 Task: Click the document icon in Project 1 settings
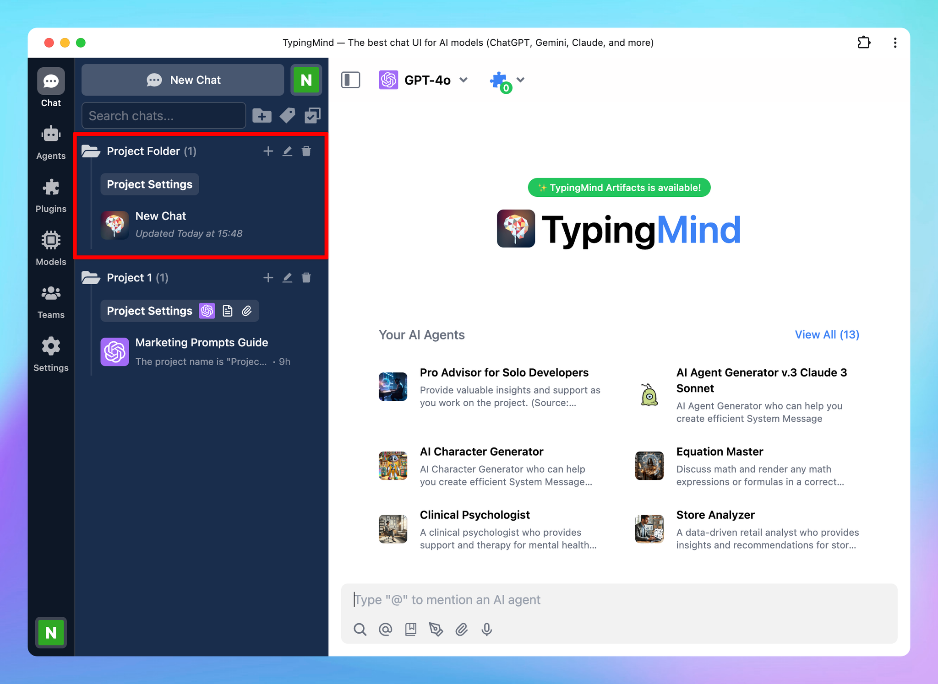(x=227, y=311)
